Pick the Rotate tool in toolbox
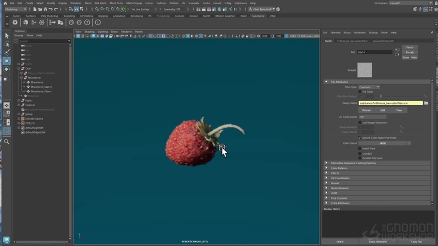The height and width of the screenshot is (246, 438). tap(7, 69)
